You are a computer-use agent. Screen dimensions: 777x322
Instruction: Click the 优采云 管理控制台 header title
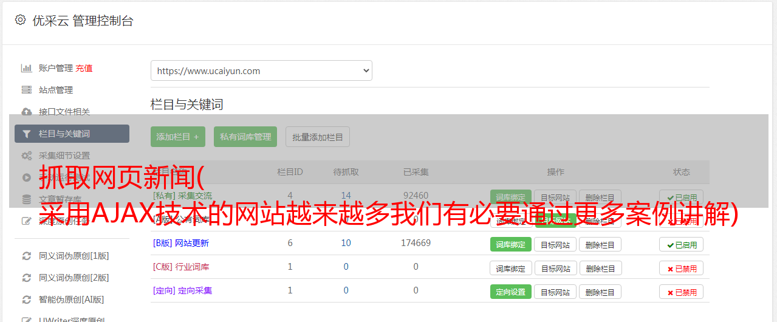coord(83,21)
